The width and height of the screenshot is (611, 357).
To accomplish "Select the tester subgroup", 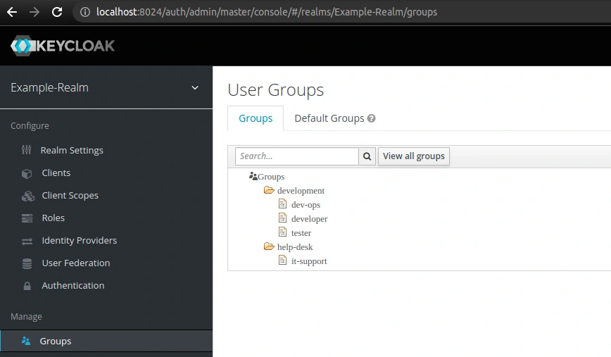I will (x=301, y=232).
